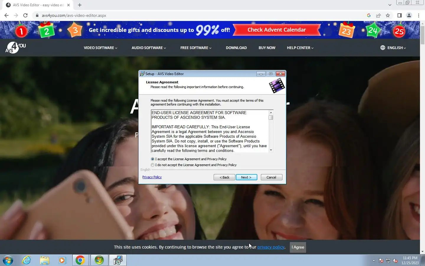This screenshot has width=425, height=266.
Task: Click the green taskbar application icon
Action: [99, 260]
